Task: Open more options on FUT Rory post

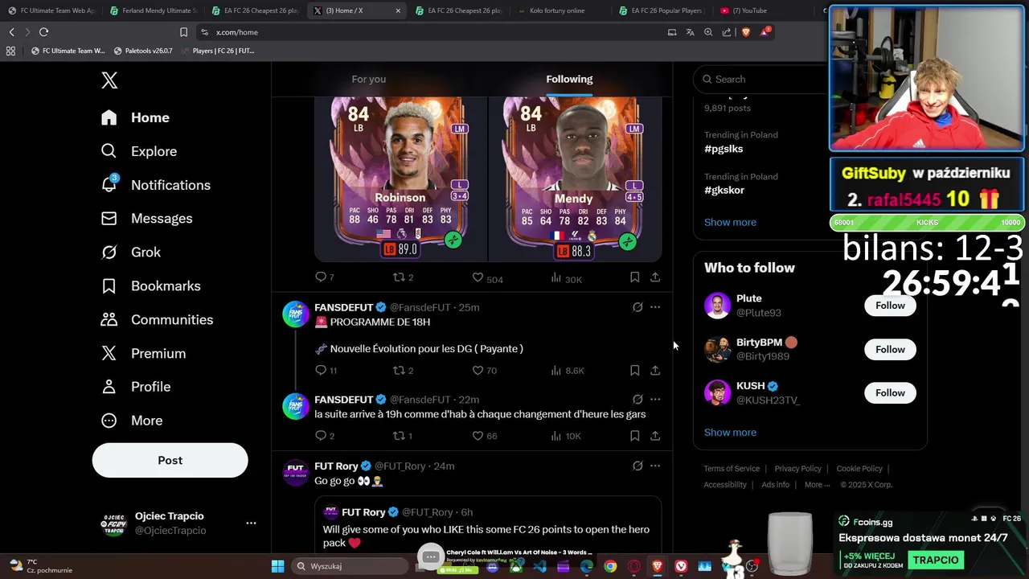Action: (655, 466)
